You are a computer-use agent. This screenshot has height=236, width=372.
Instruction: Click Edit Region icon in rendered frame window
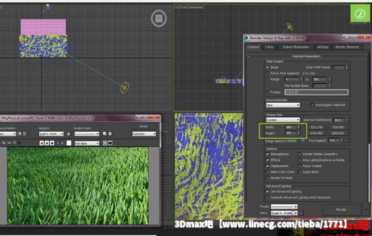coord(20,134)
